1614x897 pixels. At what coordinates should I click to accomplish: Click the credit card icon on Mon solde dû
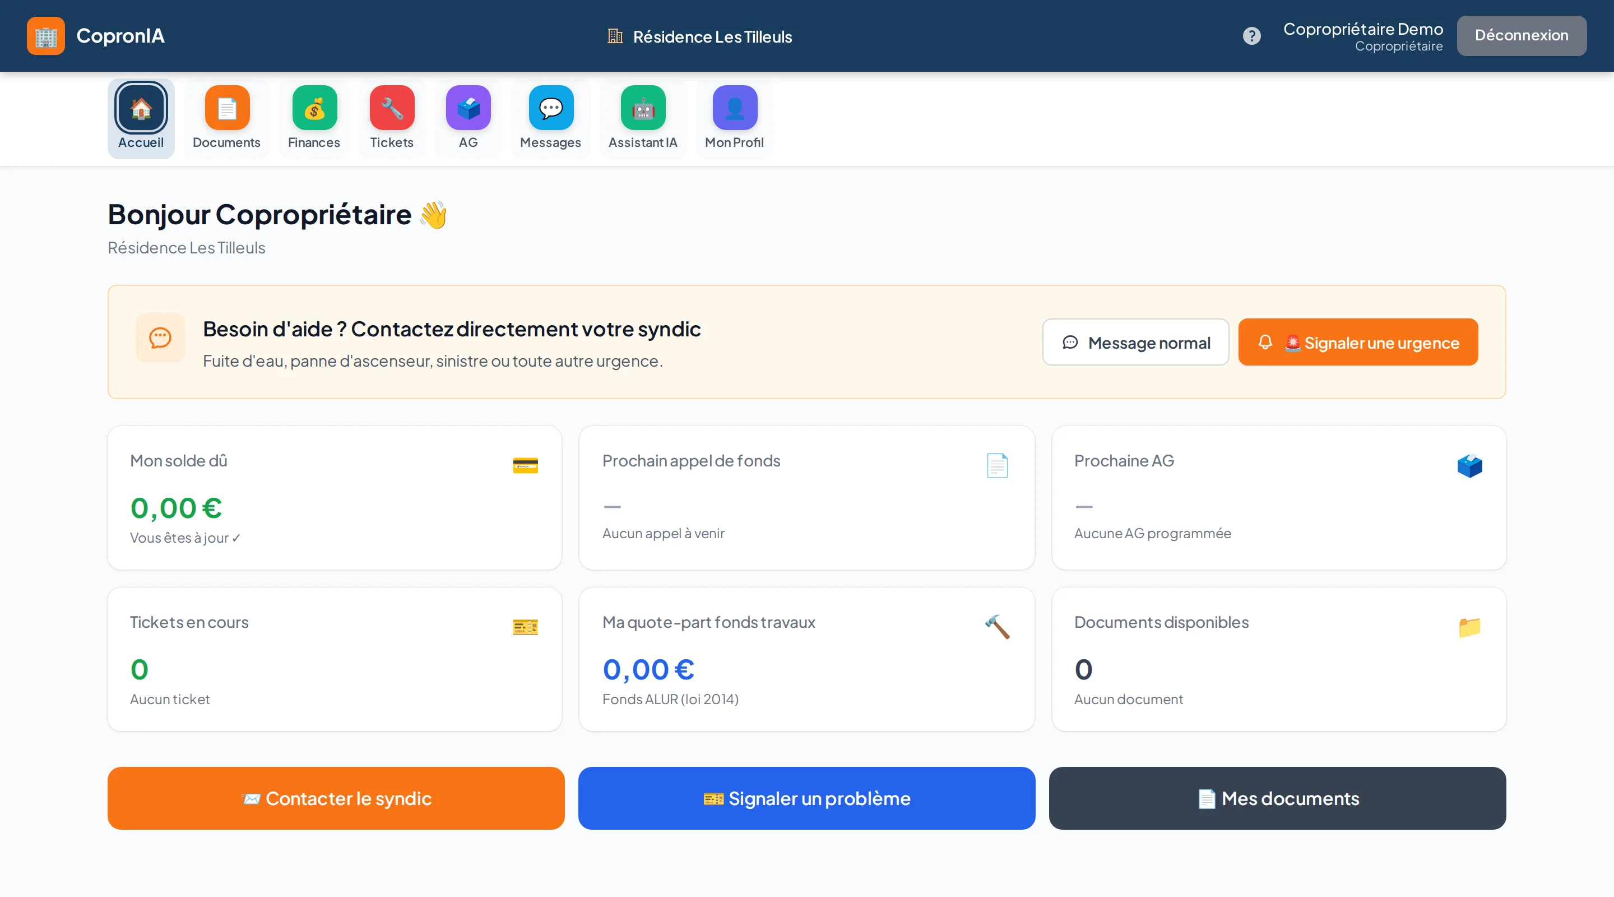point(525,465)
